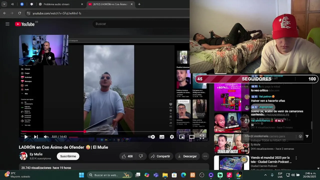Go back in the browser
320x180 pixels.
click(5, 13)
